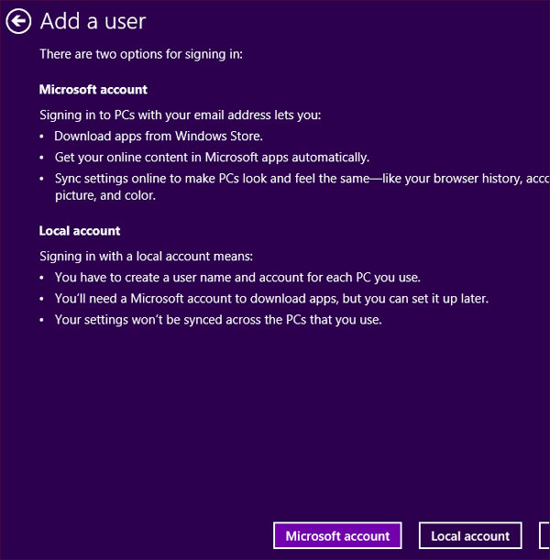Click the partially visible button right of Local account
Viewport: 550px width, 560px height.
pyautogui.click(x=544, y=536)
